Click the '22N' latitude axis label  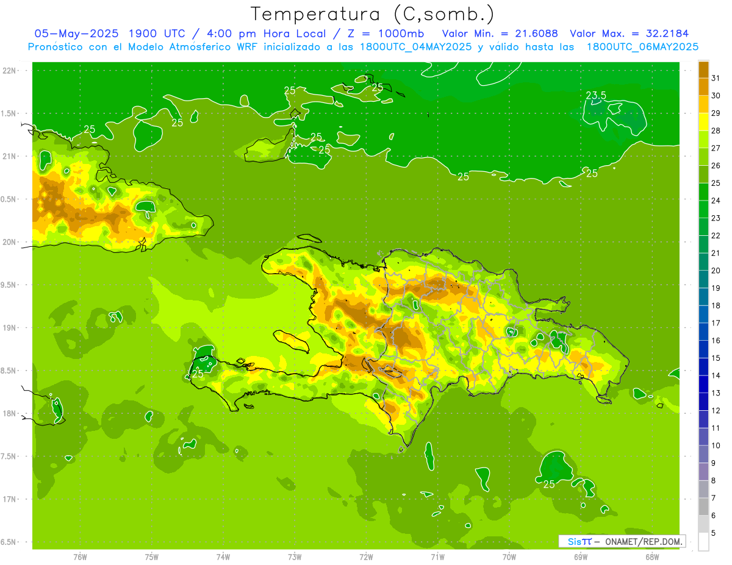[9, 71]
